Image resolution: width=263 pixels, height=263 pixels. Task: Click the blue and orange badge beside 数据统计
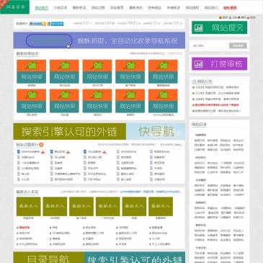click(37, 24)
